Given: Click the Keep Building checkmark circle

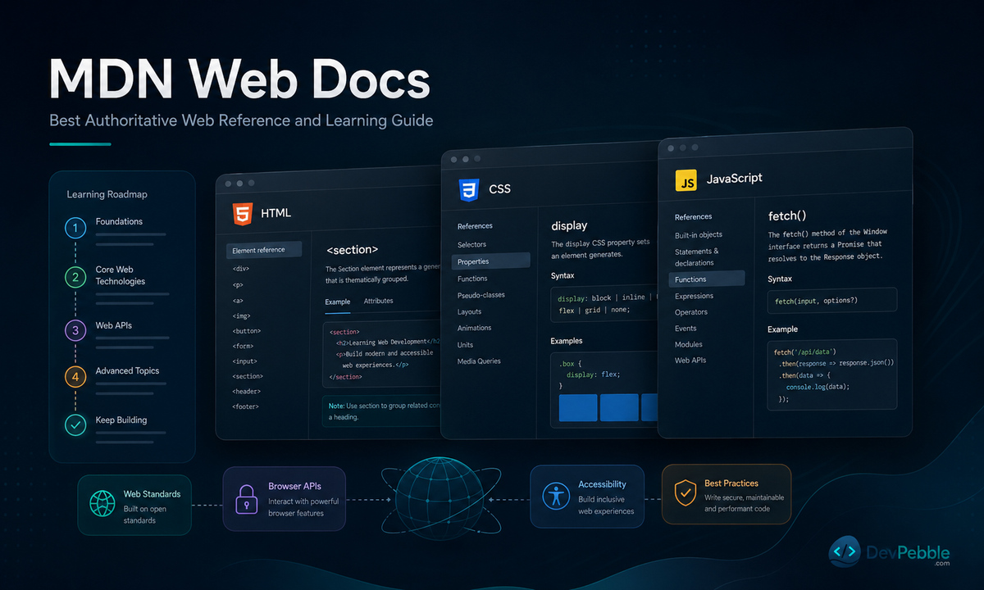Looking at the screenshot, I should coord(75,424).
